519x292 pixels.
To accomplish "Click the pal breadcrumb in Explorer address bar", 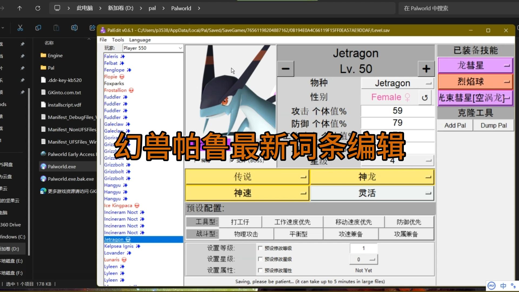I will 152,8.
